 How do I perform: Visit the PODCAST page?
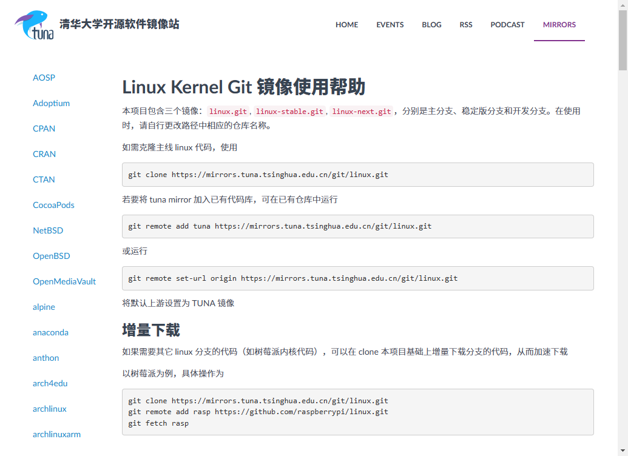[x=507, y=24]
